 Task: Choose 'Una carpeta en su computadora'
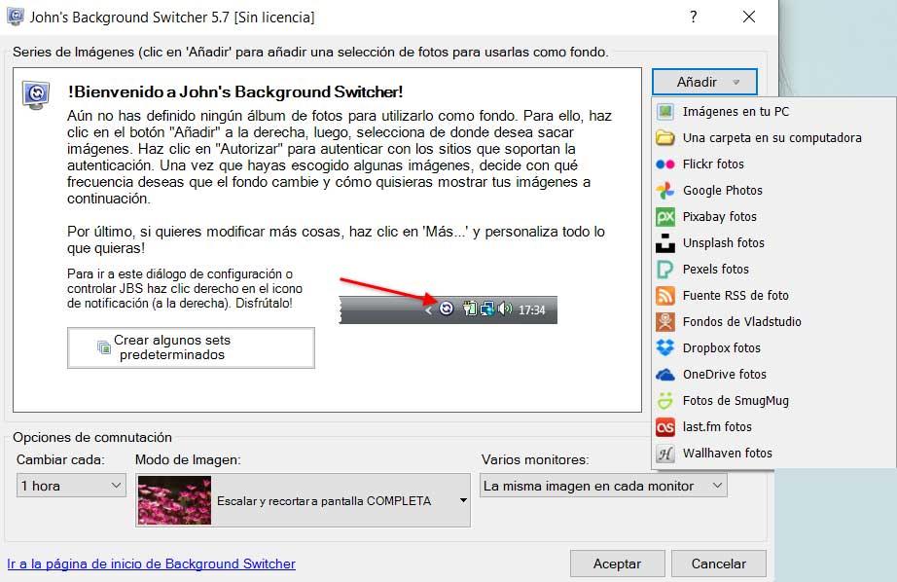pyautogui.click(x=771, y=138)
